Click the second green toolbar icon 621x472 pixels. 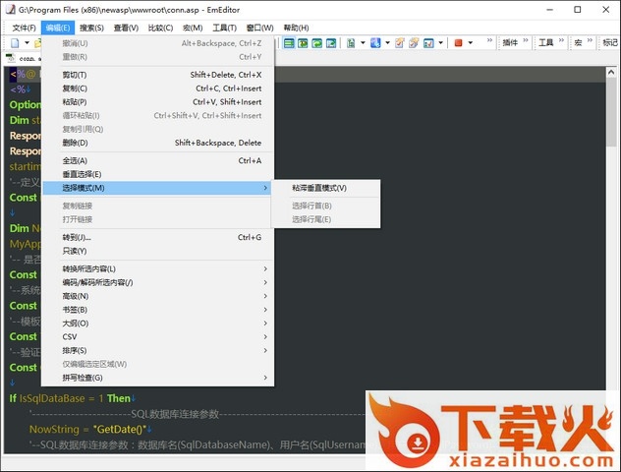303,43
